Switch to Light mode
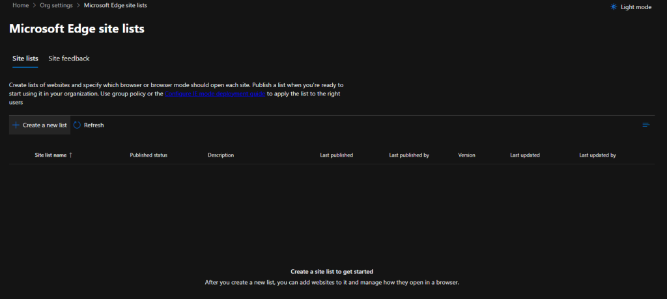Viewport: 667px width, 299px height. [x=631, y=6]
